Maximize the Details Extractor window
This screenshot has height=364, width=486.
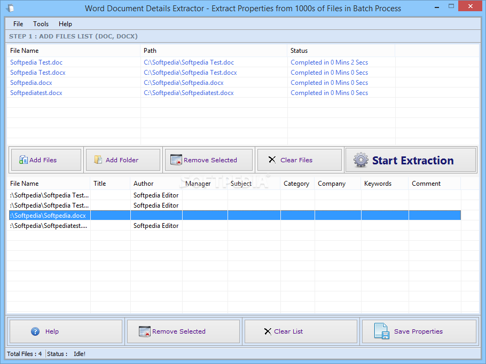click(x=451, y=6)
